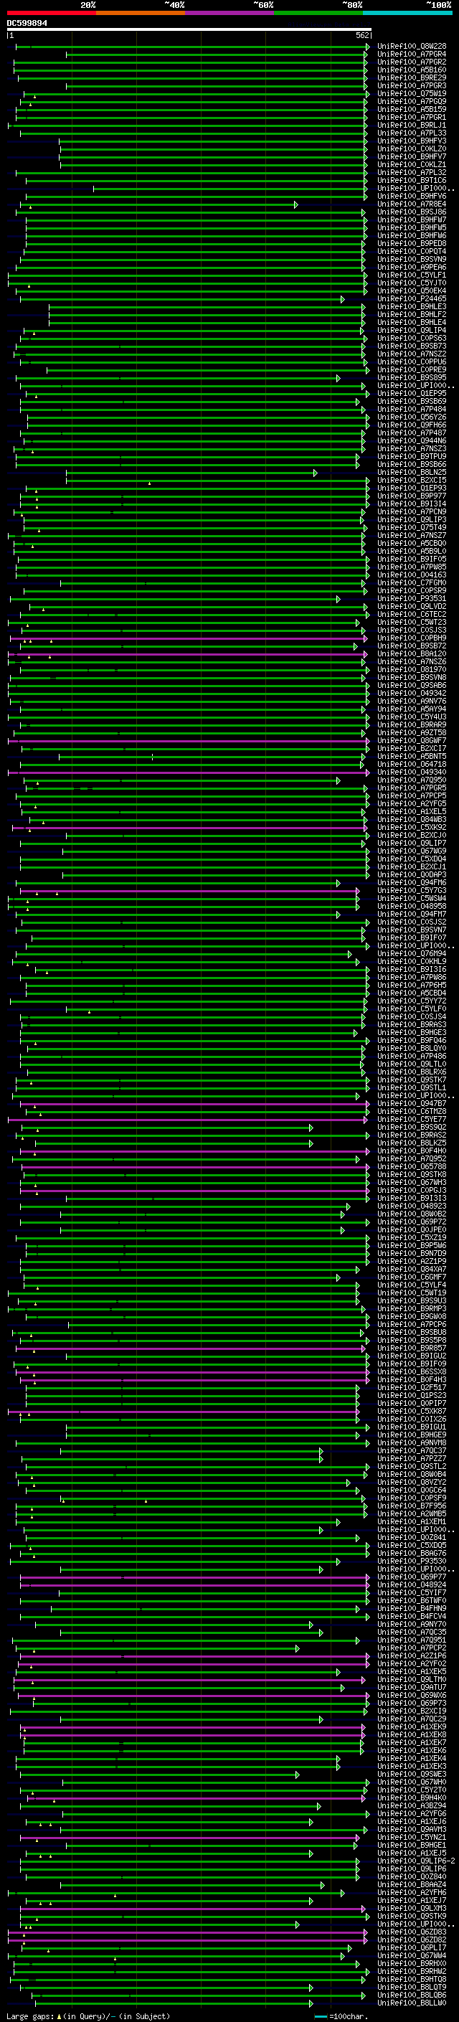The width and height of the screenshot is (459, 2022).
Task: Select hit UniRef100_A7PGR2
Action: click(x=412, y=62)
